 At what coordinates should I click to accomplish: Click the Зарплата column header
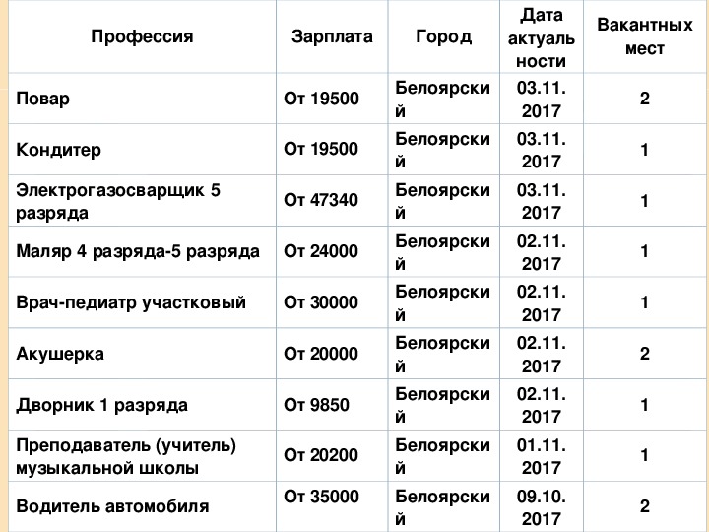(x=332, y=37)
